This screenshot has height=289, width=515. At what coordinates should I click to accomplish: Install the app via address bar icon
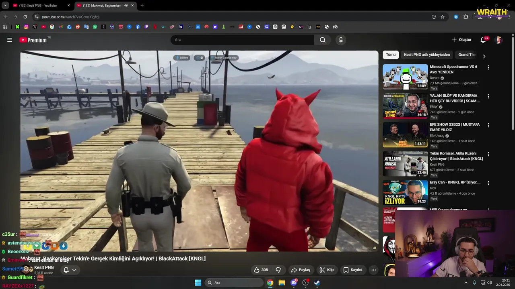434,17
